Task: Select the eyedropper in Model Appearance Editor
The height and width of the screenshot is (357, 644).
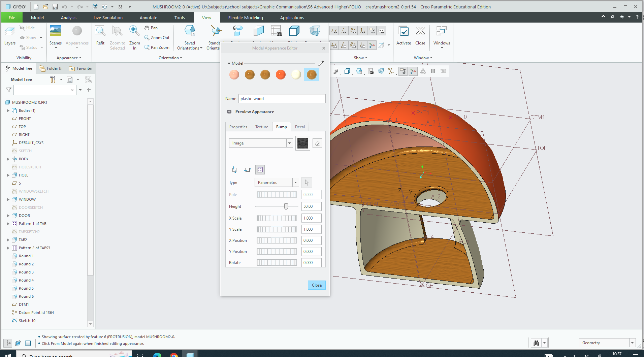Action: coord(321,63)
